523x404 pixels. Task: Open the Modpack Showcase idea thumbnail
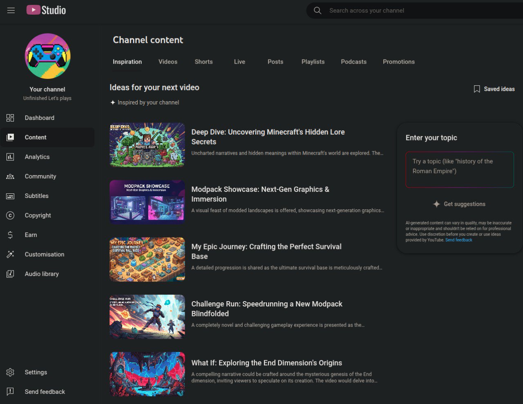[147, 202]
